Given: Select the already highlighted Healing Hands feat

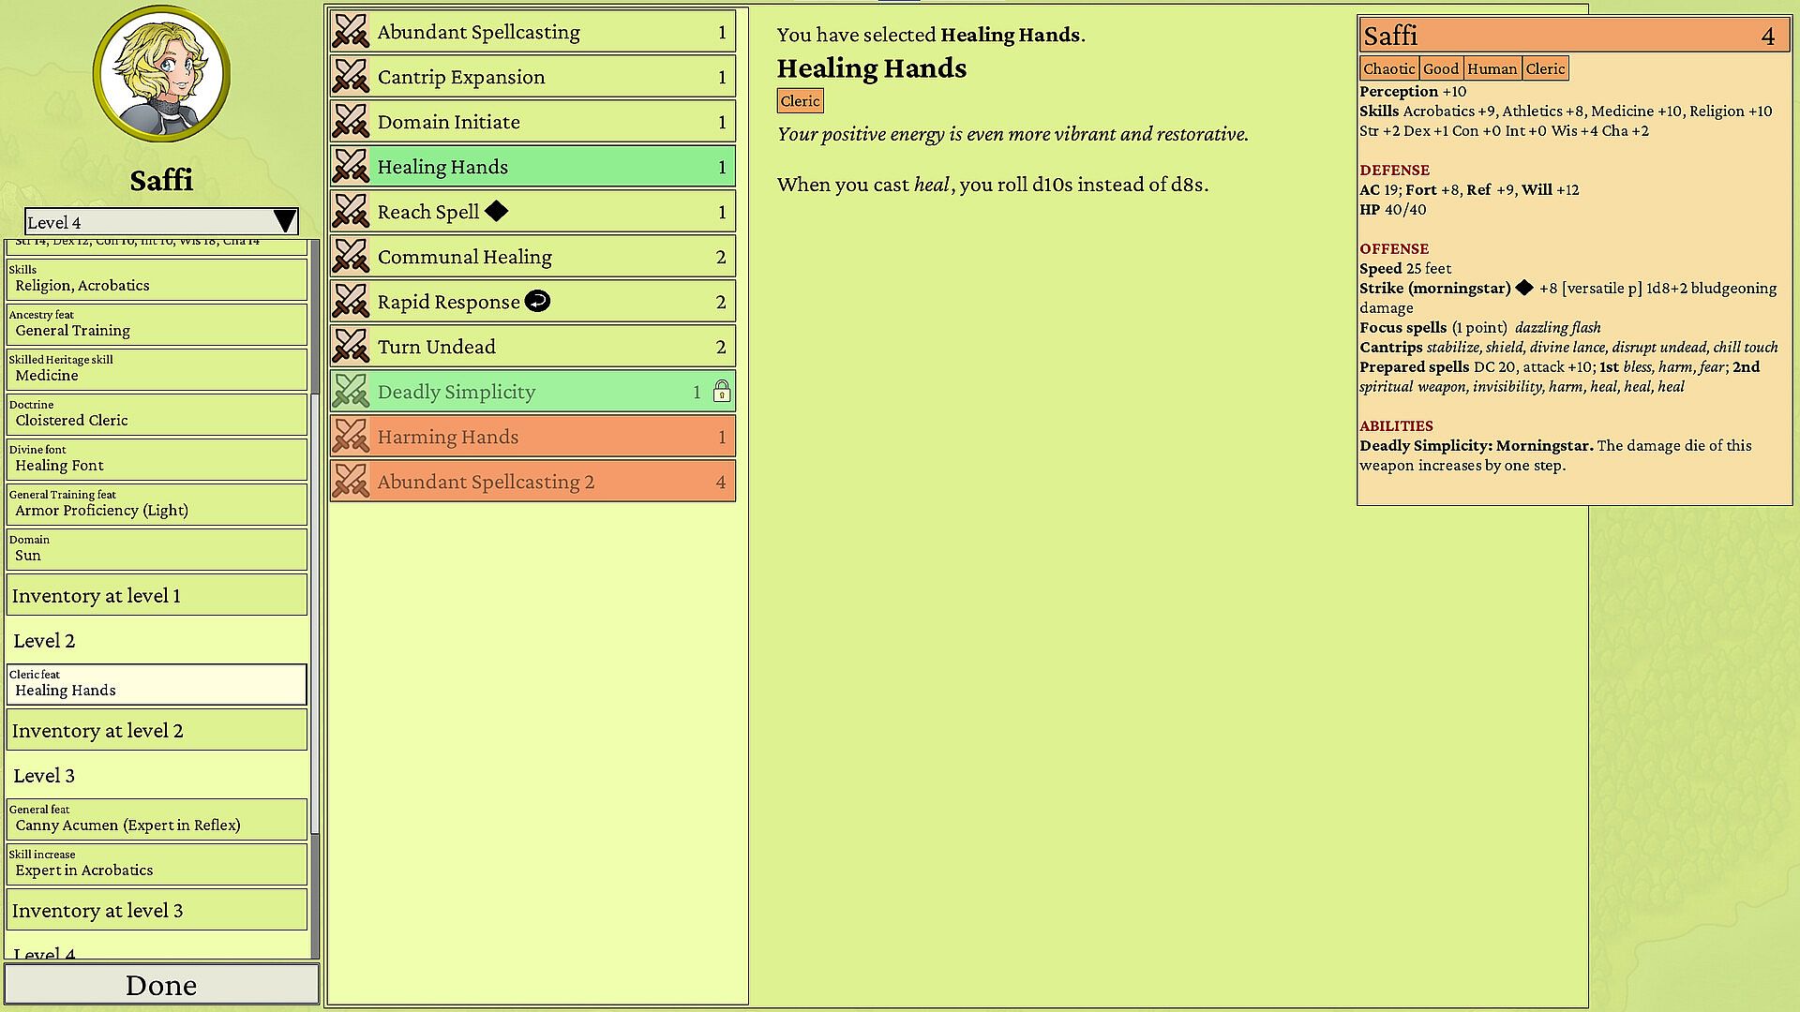Looking at the screenshot, I should pos(532,167).
